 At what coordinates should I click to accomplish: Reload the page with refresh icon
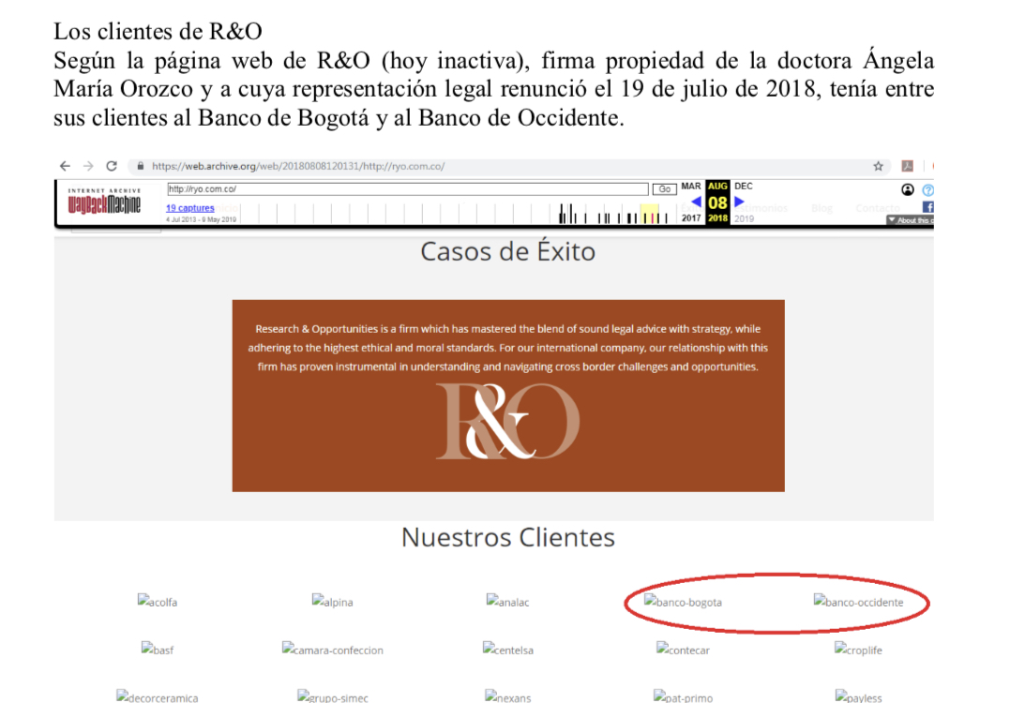coord(112,166)
